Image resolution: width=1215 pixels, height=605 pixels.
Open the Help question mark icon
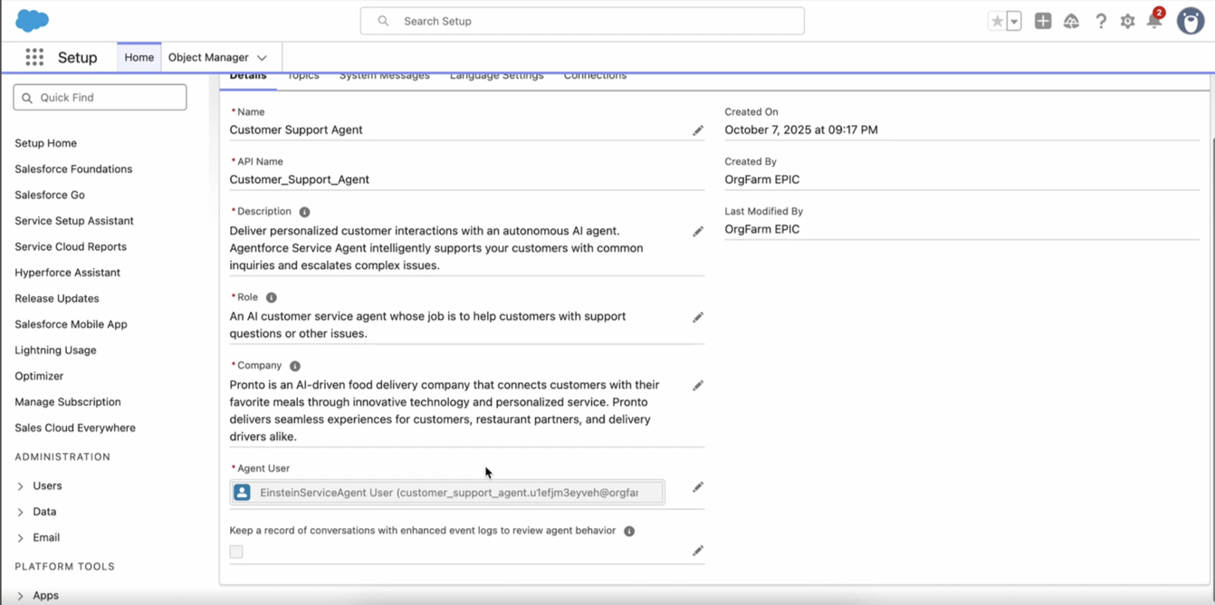[x=1101, y=21]
